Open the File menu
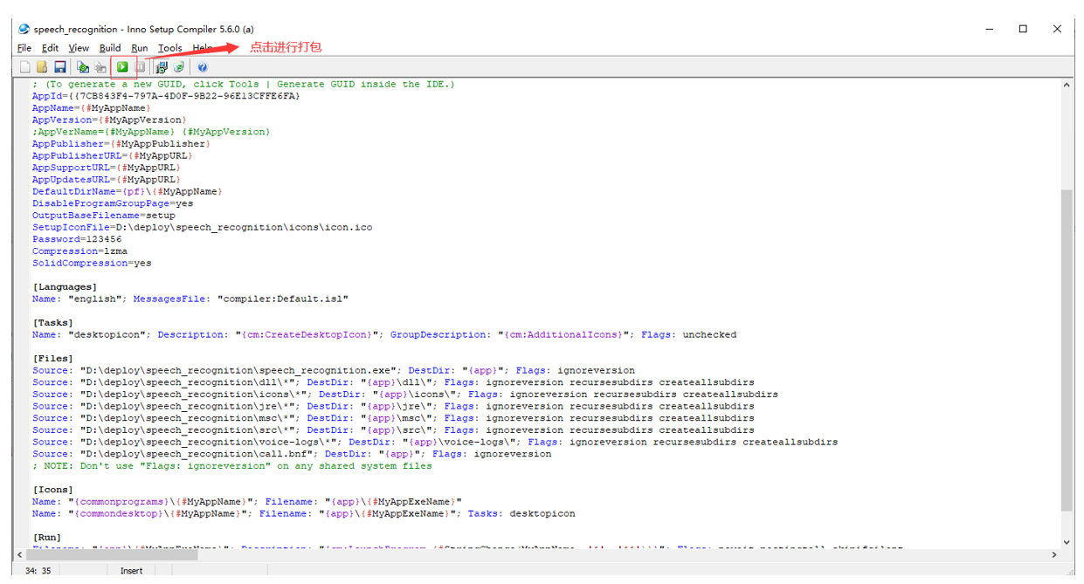The image size is (1084, 584). (24, 48)
